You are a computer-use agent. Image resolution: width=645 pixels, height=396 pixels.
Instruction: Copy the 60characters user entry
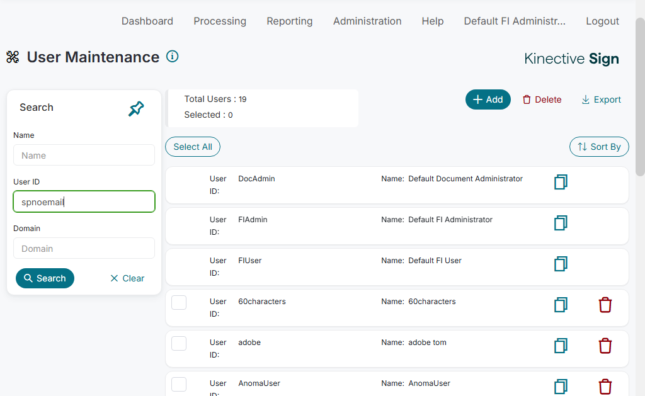pyautogui.click(x=561, y=305)
